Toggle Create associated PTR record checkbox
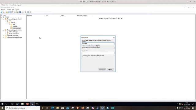This screenshot has height=110, width=196. click(x=82, y=56)
